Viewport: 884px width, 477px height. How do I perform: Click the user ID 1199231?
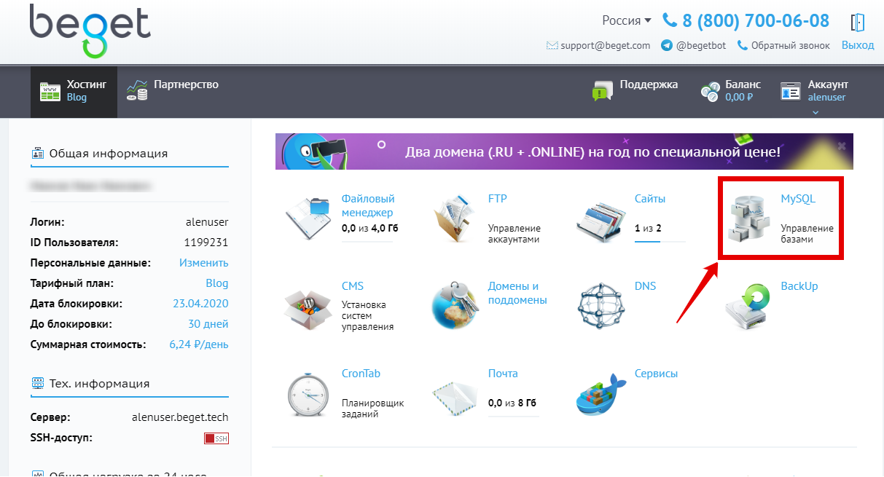(x=206, y=243)
